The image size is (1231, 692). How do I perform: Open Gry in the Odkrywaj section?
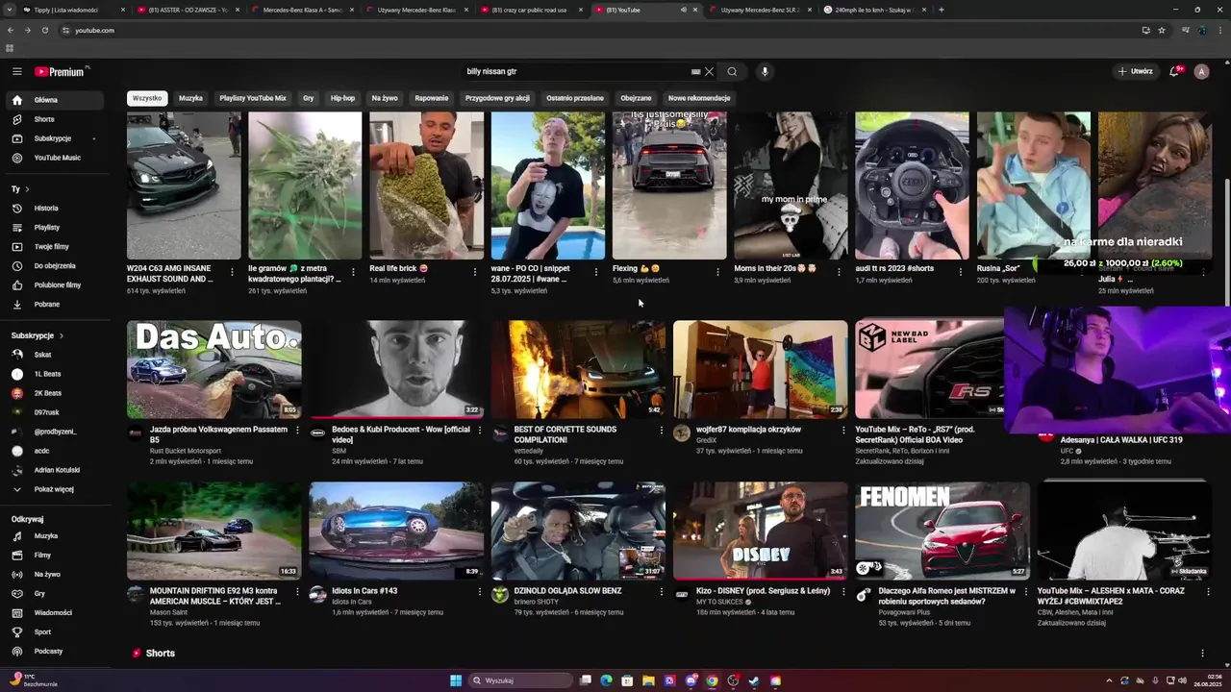click(56, 593)
